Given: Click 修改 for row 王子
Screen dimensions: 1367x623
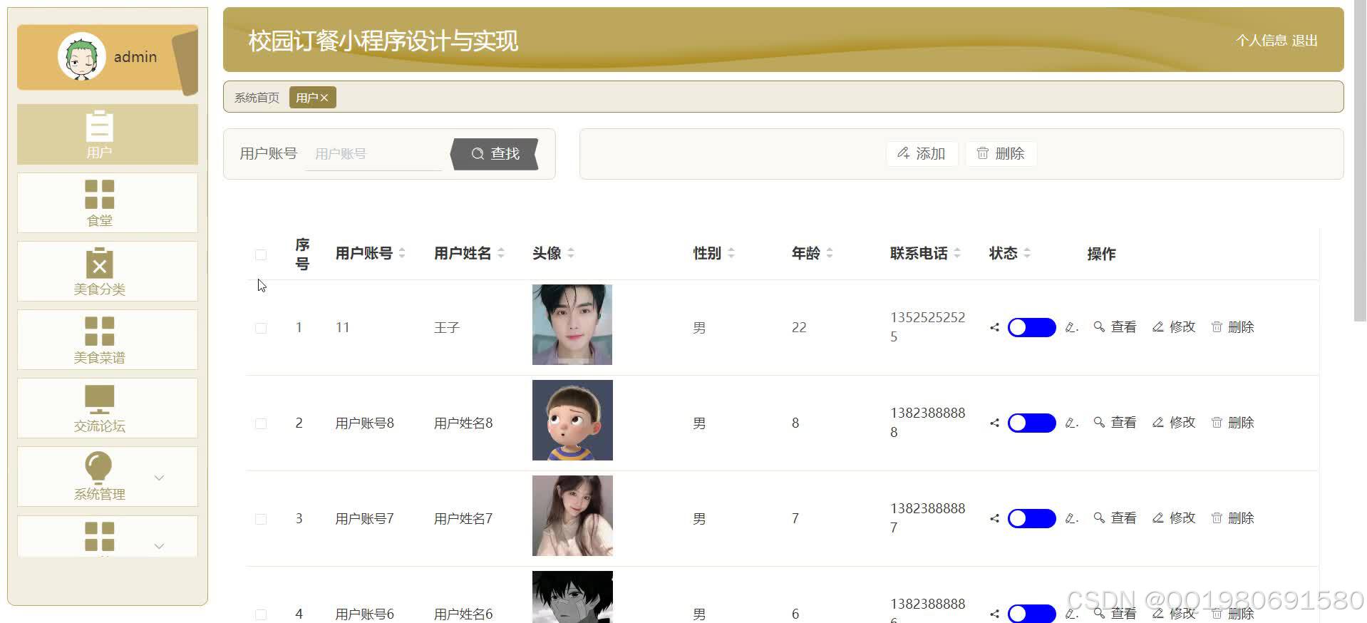Looking at the screenshot, I should (x=1174, y=327).
